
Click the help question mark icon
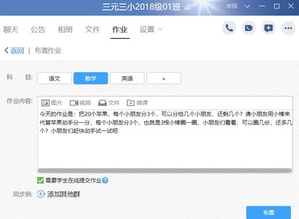(x=105, y=180)
